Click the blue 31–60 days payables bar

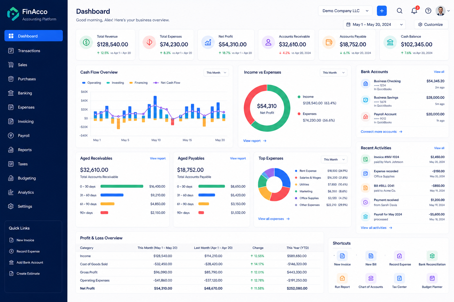(207, 195)
